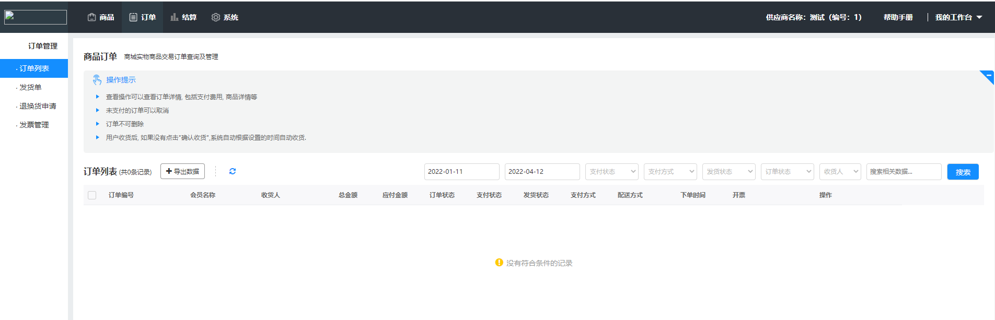
Task: Expand the 支付方式 filter dropdown
Action: pyautogui.click(x=670, y=172)
